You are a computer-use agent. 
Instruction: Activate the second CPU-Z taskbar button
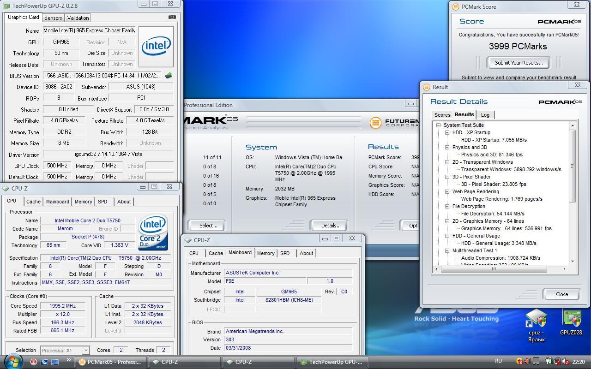[258, 362]
